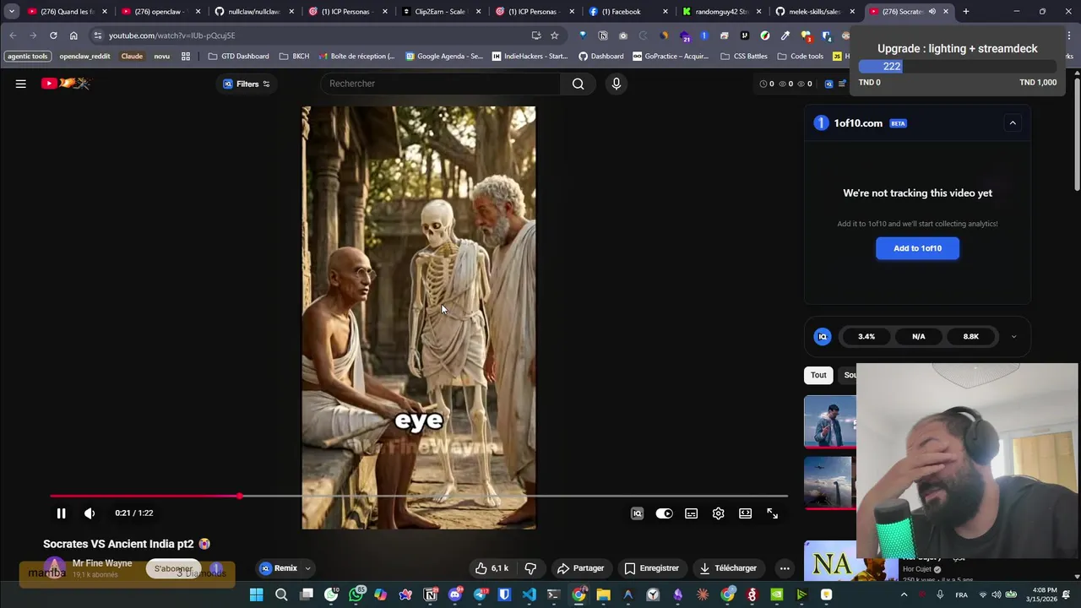1081x608 pixels.
Task: Click the 8.8K stat pill
Action: pyautogui.click(x=971, y=337)
